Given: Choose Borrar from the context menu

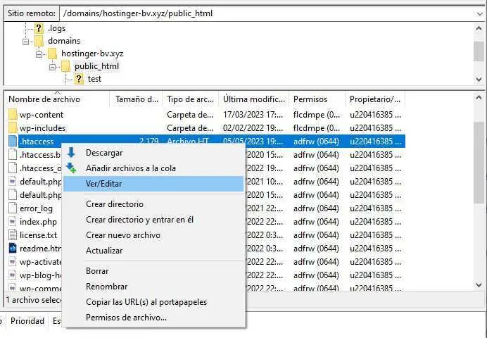Looking at the screenshot, I should [x=97, y=271].
